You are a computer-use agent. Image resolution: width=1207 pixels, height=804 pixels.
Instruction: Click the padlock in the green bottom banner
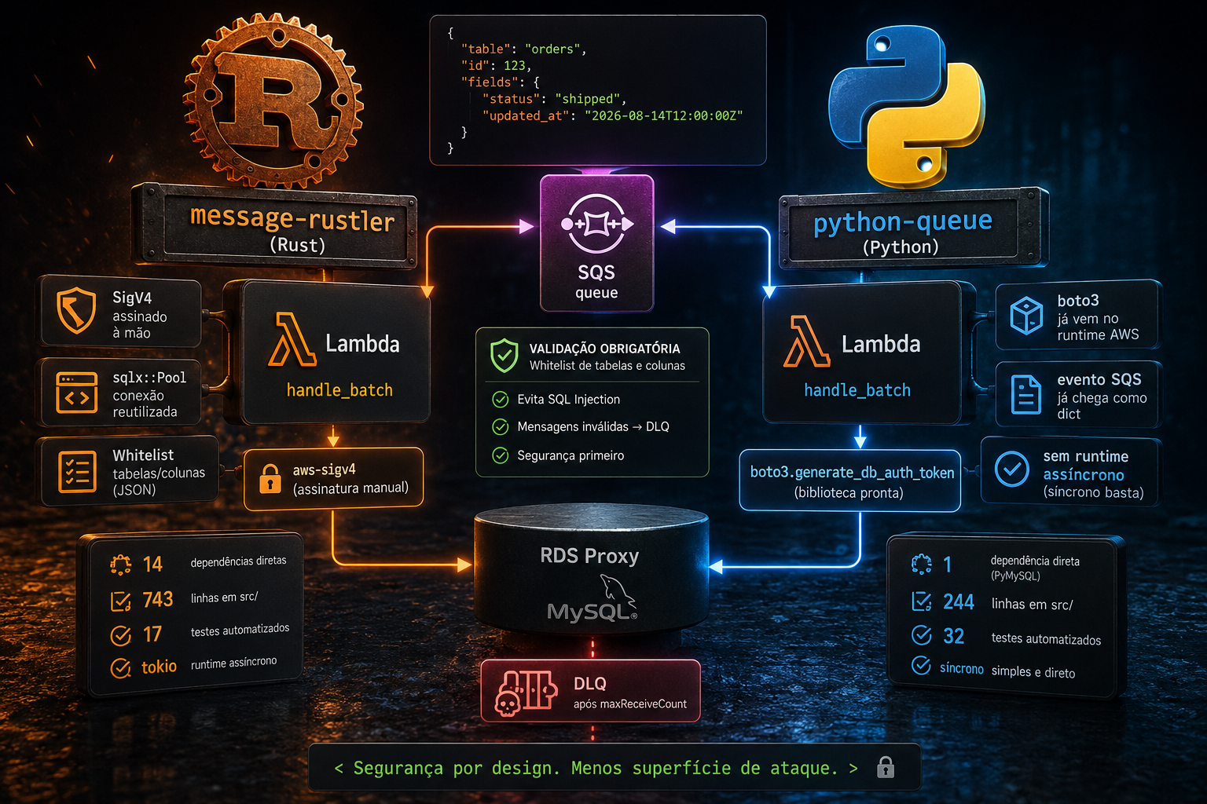886,767
